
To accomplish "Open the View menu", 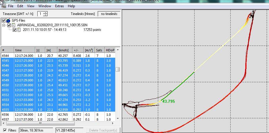I will point(31,6).
